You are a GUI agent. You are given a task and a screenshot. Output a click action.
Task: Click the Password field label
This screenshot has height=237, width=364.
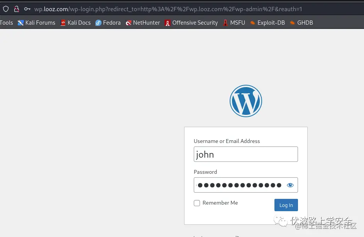pyautogui.click(x=205, y=172)
